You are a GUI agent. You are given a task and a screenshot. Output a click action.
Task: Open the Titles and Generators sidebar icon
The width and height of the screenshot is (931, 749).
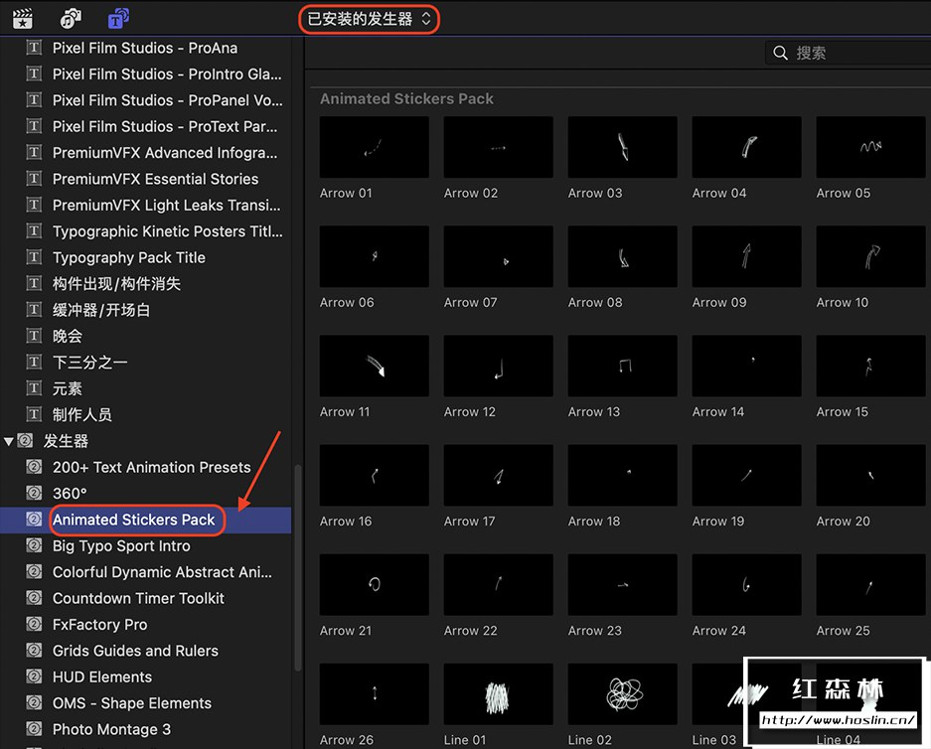118,19
